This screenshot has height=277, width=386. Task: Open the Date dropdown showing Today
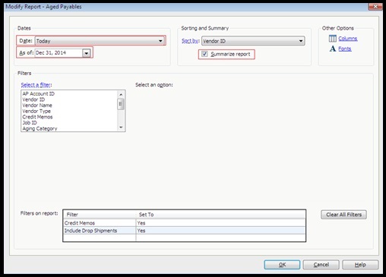(100, 41)
